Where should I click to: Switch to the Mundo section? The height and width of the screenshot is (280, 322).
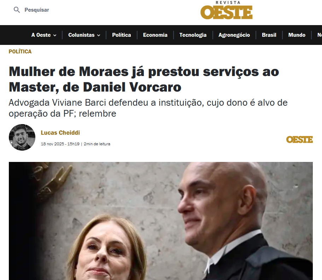(297, 35)
